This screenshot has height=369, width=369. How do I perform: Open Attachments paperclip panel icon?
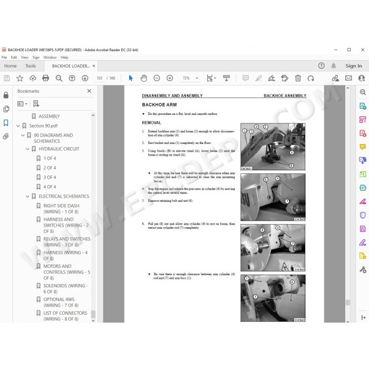tap(6, 136)
